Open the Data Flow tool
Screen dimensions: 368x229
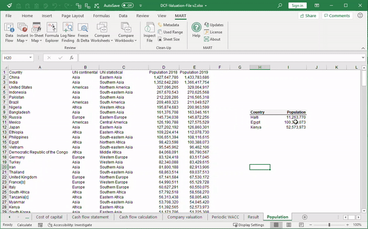tap(9, 32)
